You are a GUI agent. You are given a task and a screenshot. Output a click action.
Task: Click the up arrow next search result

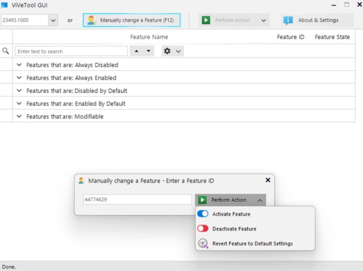[x=136, y=51]
